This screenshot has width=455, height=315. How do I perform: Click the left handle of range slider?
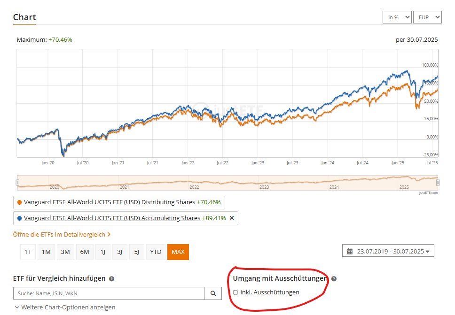[18, 182]
